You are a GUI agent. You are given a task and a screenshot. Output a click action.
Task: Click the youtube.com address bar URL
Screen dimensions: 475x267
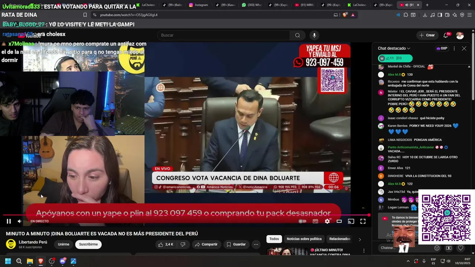click(x=129, y=15)
